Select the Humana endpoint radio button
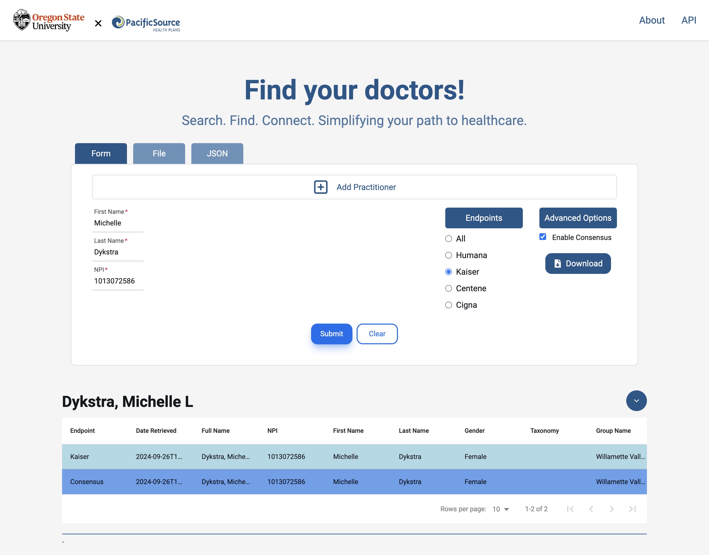709x555 pixels. coord(448,255)
